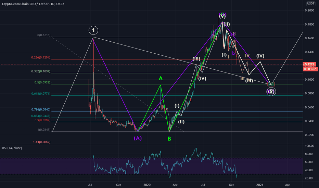
Task: Click the 100.00 RSI scale label
Action: click(x=309, y=146)
